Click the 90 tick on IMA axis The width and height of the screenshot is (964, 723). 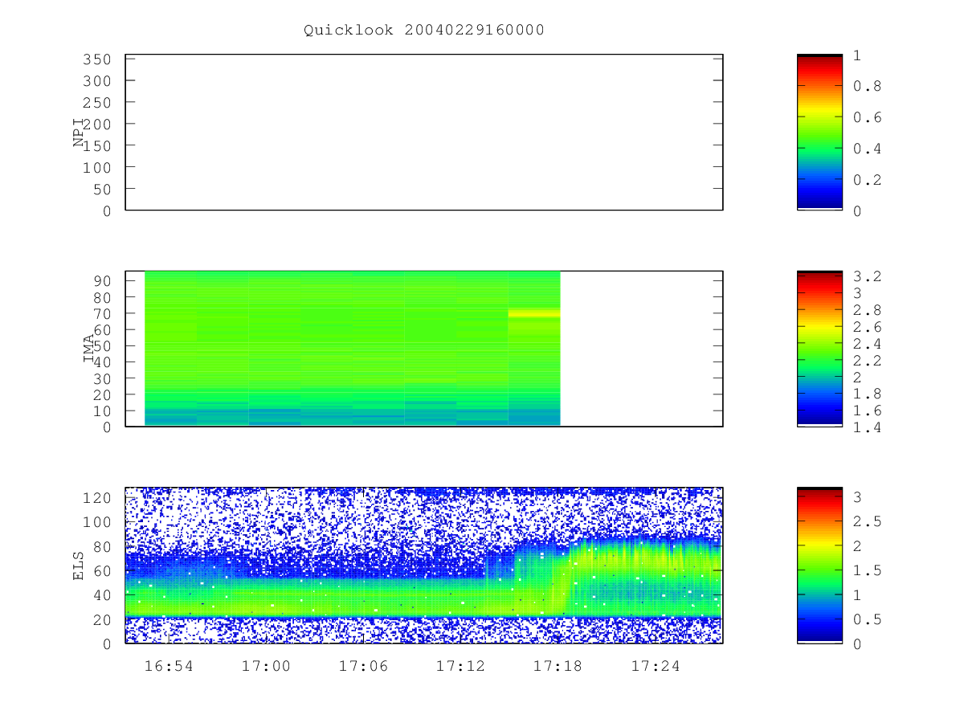pyautogui.click(x=101, y=280)
